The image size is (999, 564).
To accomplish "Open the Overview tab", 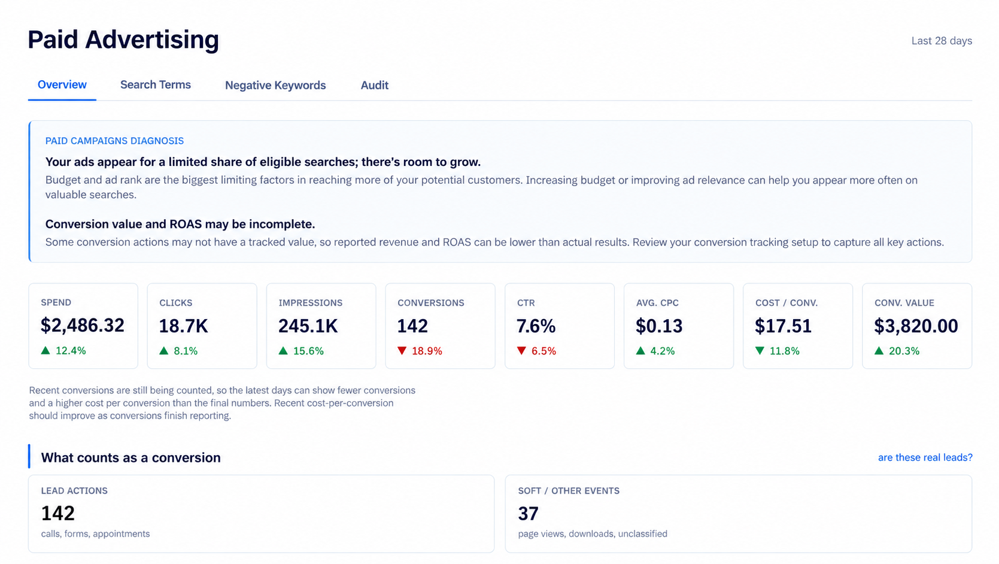I will tap(62, 85).
